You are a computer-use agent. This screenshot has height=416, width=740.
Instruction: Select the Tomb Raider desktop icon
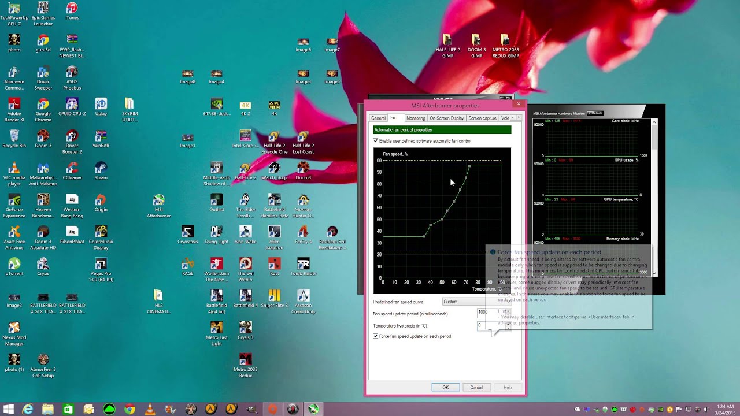pyautogui.click(x=303, y=267)
